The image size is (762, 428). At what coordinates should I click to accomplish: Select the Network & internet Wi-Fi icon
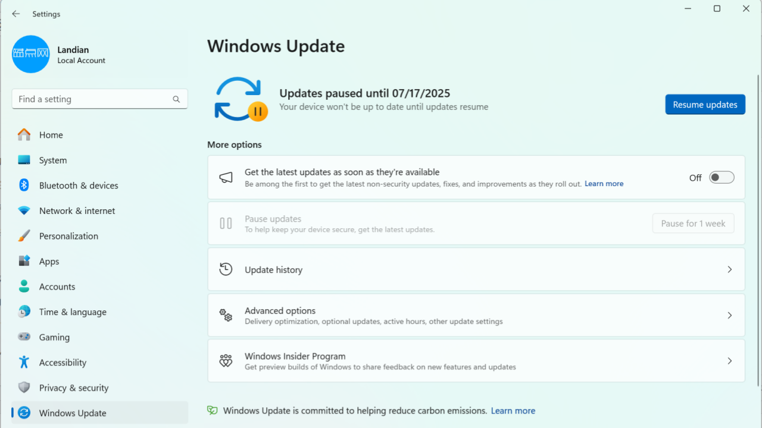(24, 211)
